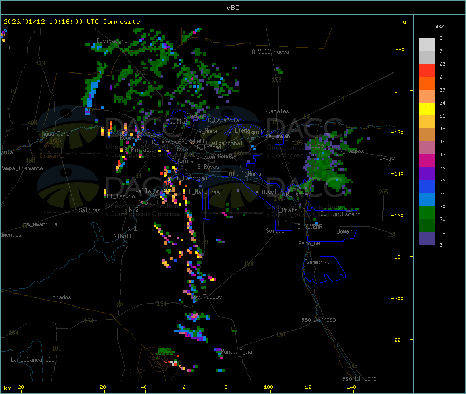The image size is (466, 394).
Task: Click the Carmensa location label
Action: click(x=317, y=262)
